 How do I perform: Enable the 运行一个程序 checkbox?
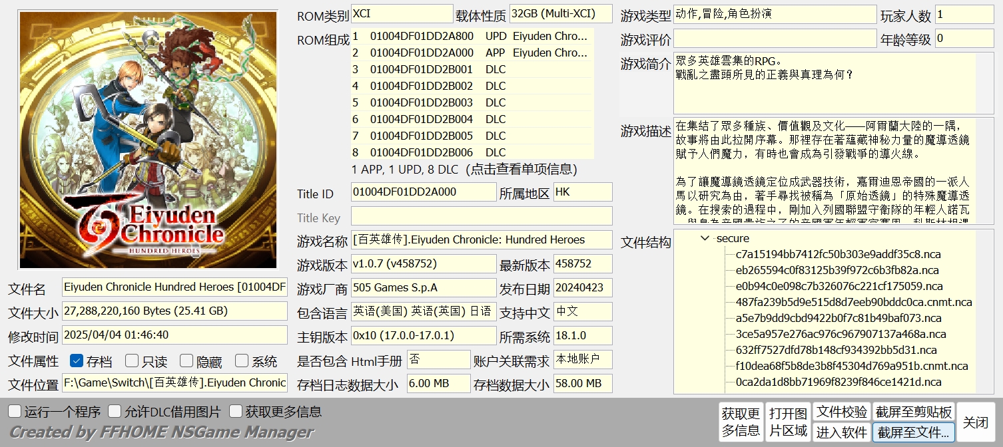pyautogui.click(x=15, y=412)
